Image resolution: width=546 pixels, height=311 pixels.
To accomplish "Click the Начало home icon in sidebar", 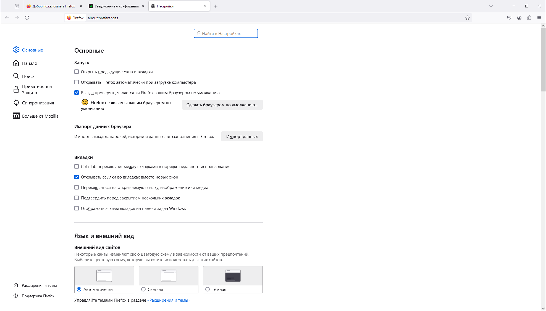I will (x=16, y=63).
